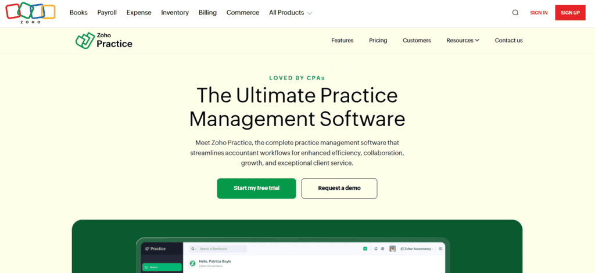Image resolution: width=595 pixels, height=273 pixels.
Task: Open settings gear in dashboard preview
Action: click(382, 249)
